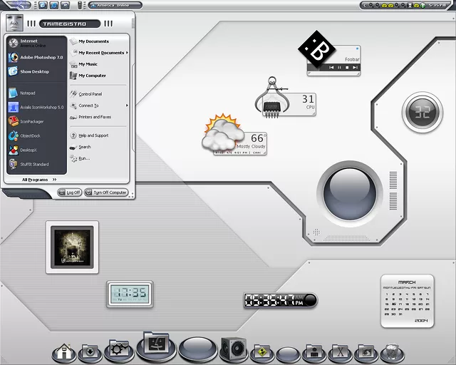
Task: Start ObjectDock from the Start menu
Action: pos(30,135)
